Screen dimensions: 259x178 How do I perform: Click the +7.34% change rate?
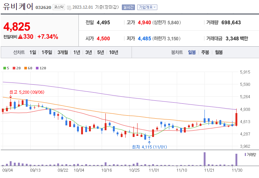click(48, 37)
